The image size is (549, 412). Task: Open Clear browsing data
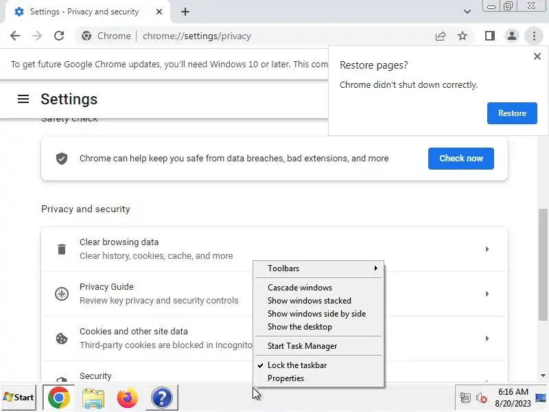point(274,249)
